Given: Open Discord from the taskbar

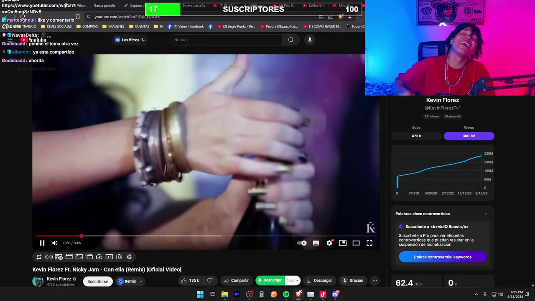Looking at the screenshot, I should tap(335, 294).
